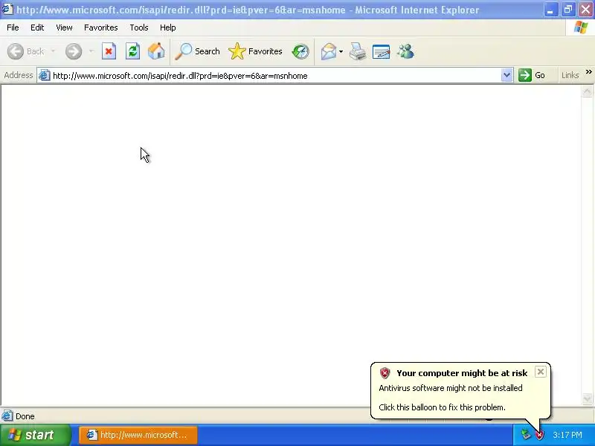Restore down the Internet Explorer window

point(568,10)
